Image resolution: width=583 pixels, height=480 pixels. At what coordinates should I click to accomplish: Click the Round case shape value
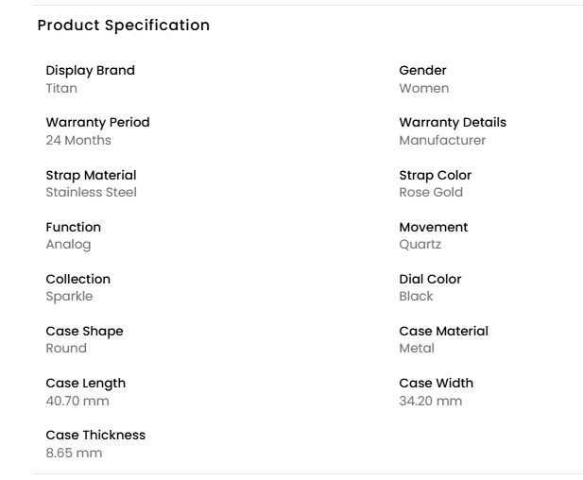click(x=66, y=348)
